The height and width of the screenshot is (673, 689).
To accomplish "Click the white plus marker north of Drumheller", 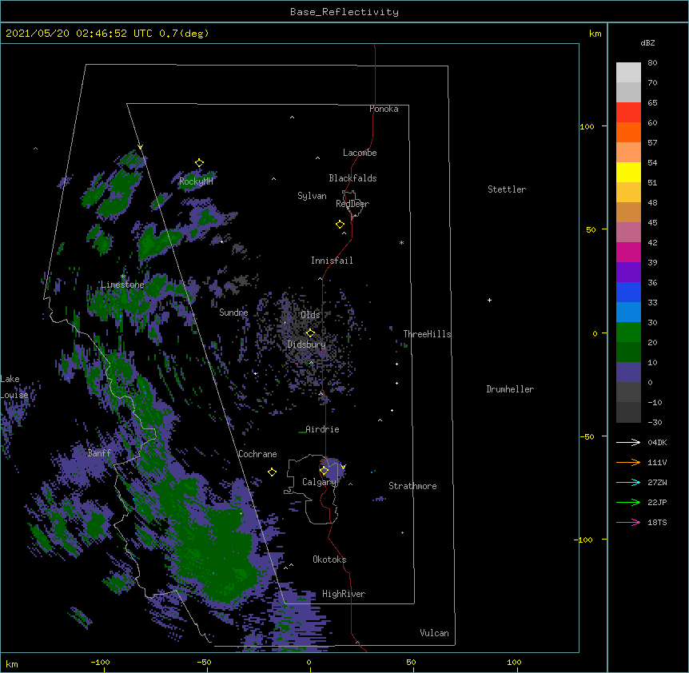I will [x=489, y=300].
